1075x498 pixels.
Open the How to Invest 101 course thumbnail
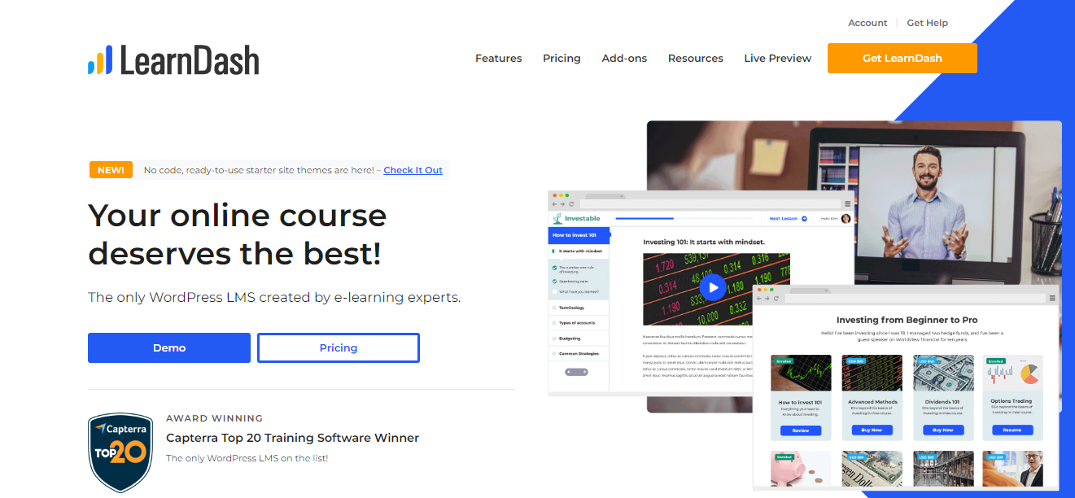pos(801,373)
